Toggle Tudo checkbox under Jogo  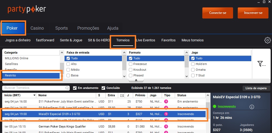193,58
